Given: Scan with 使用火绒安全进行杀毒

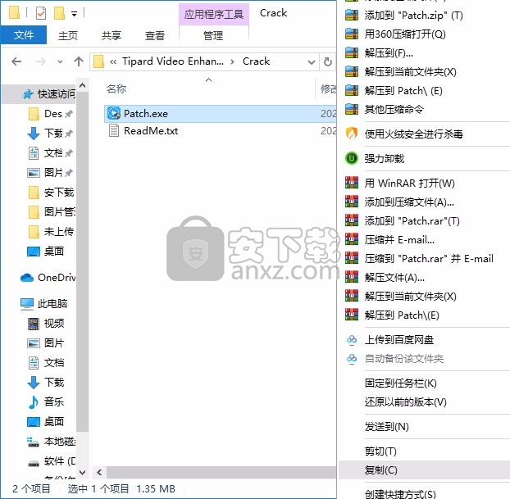Looking at the screenshot, I should (x=424, y=134).
